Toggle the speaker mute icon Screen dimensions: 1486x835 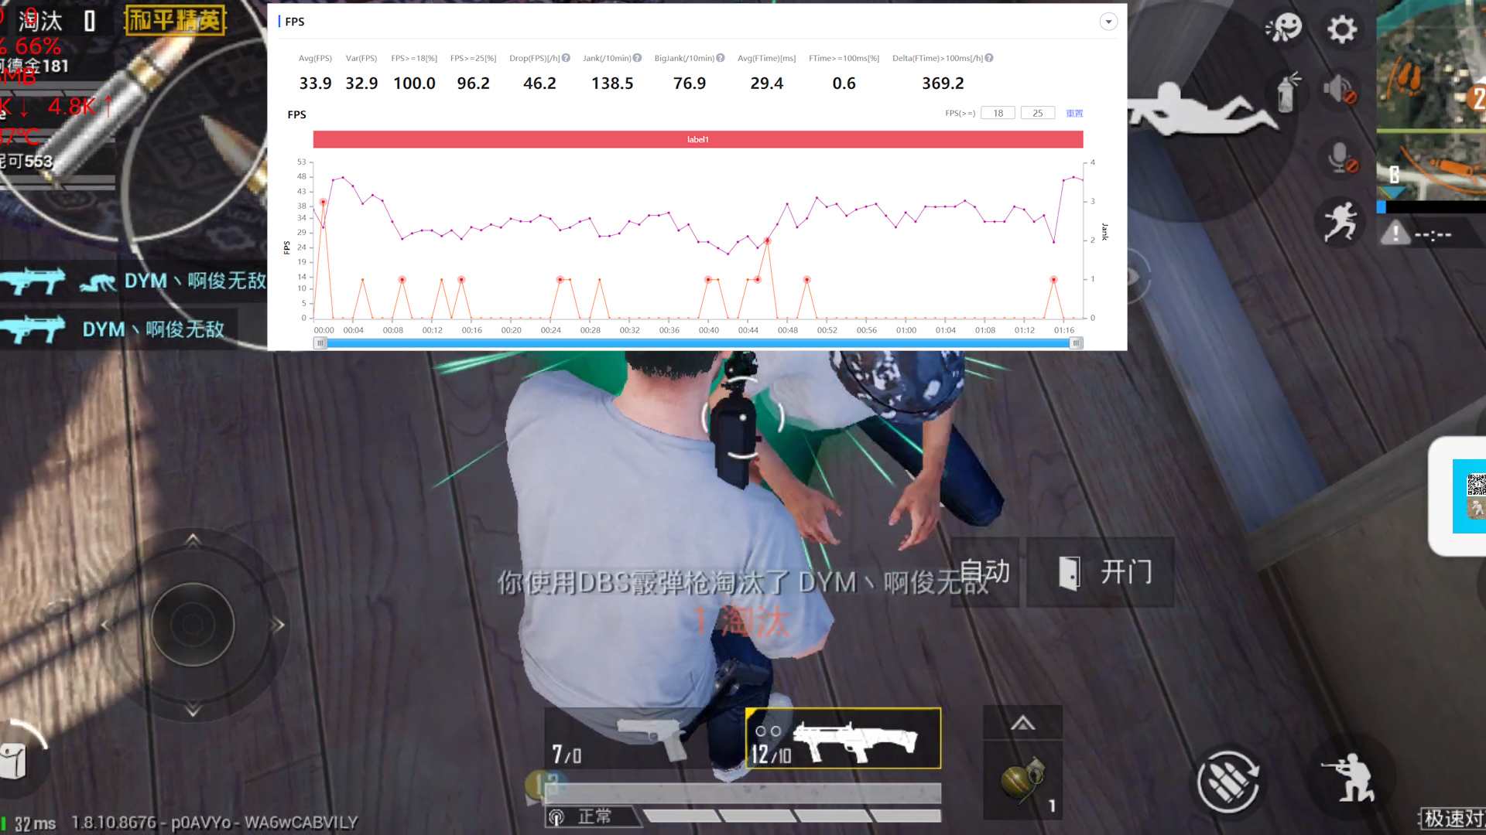pos(1340,90)
